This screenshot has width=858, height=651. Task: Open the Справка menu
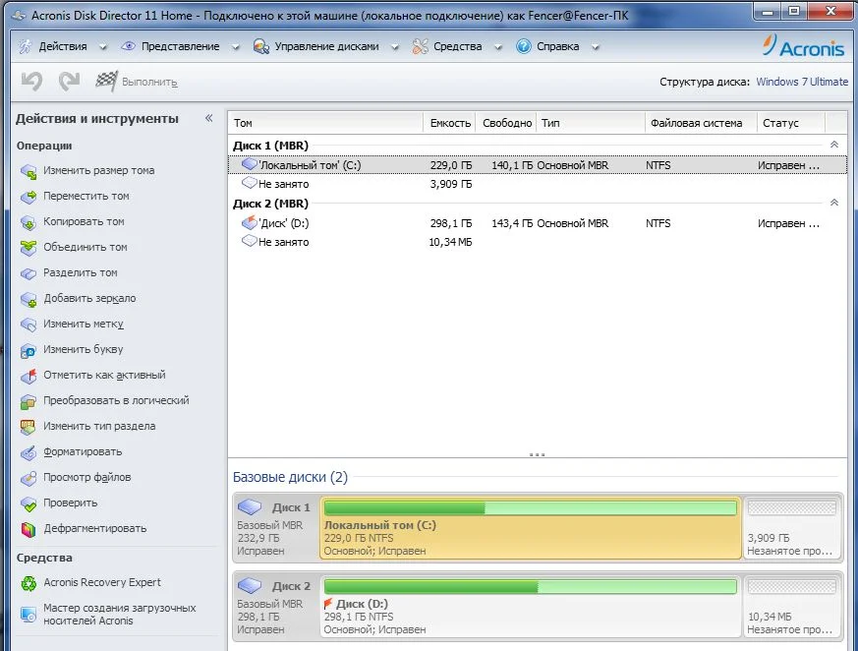(557, 46)
